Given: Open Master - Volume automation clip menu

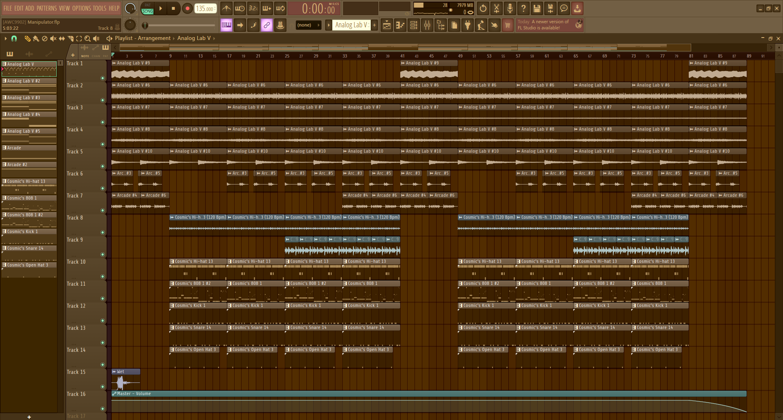Looking at the screenshot, I should pyautogui.click(x=114, y=394).
